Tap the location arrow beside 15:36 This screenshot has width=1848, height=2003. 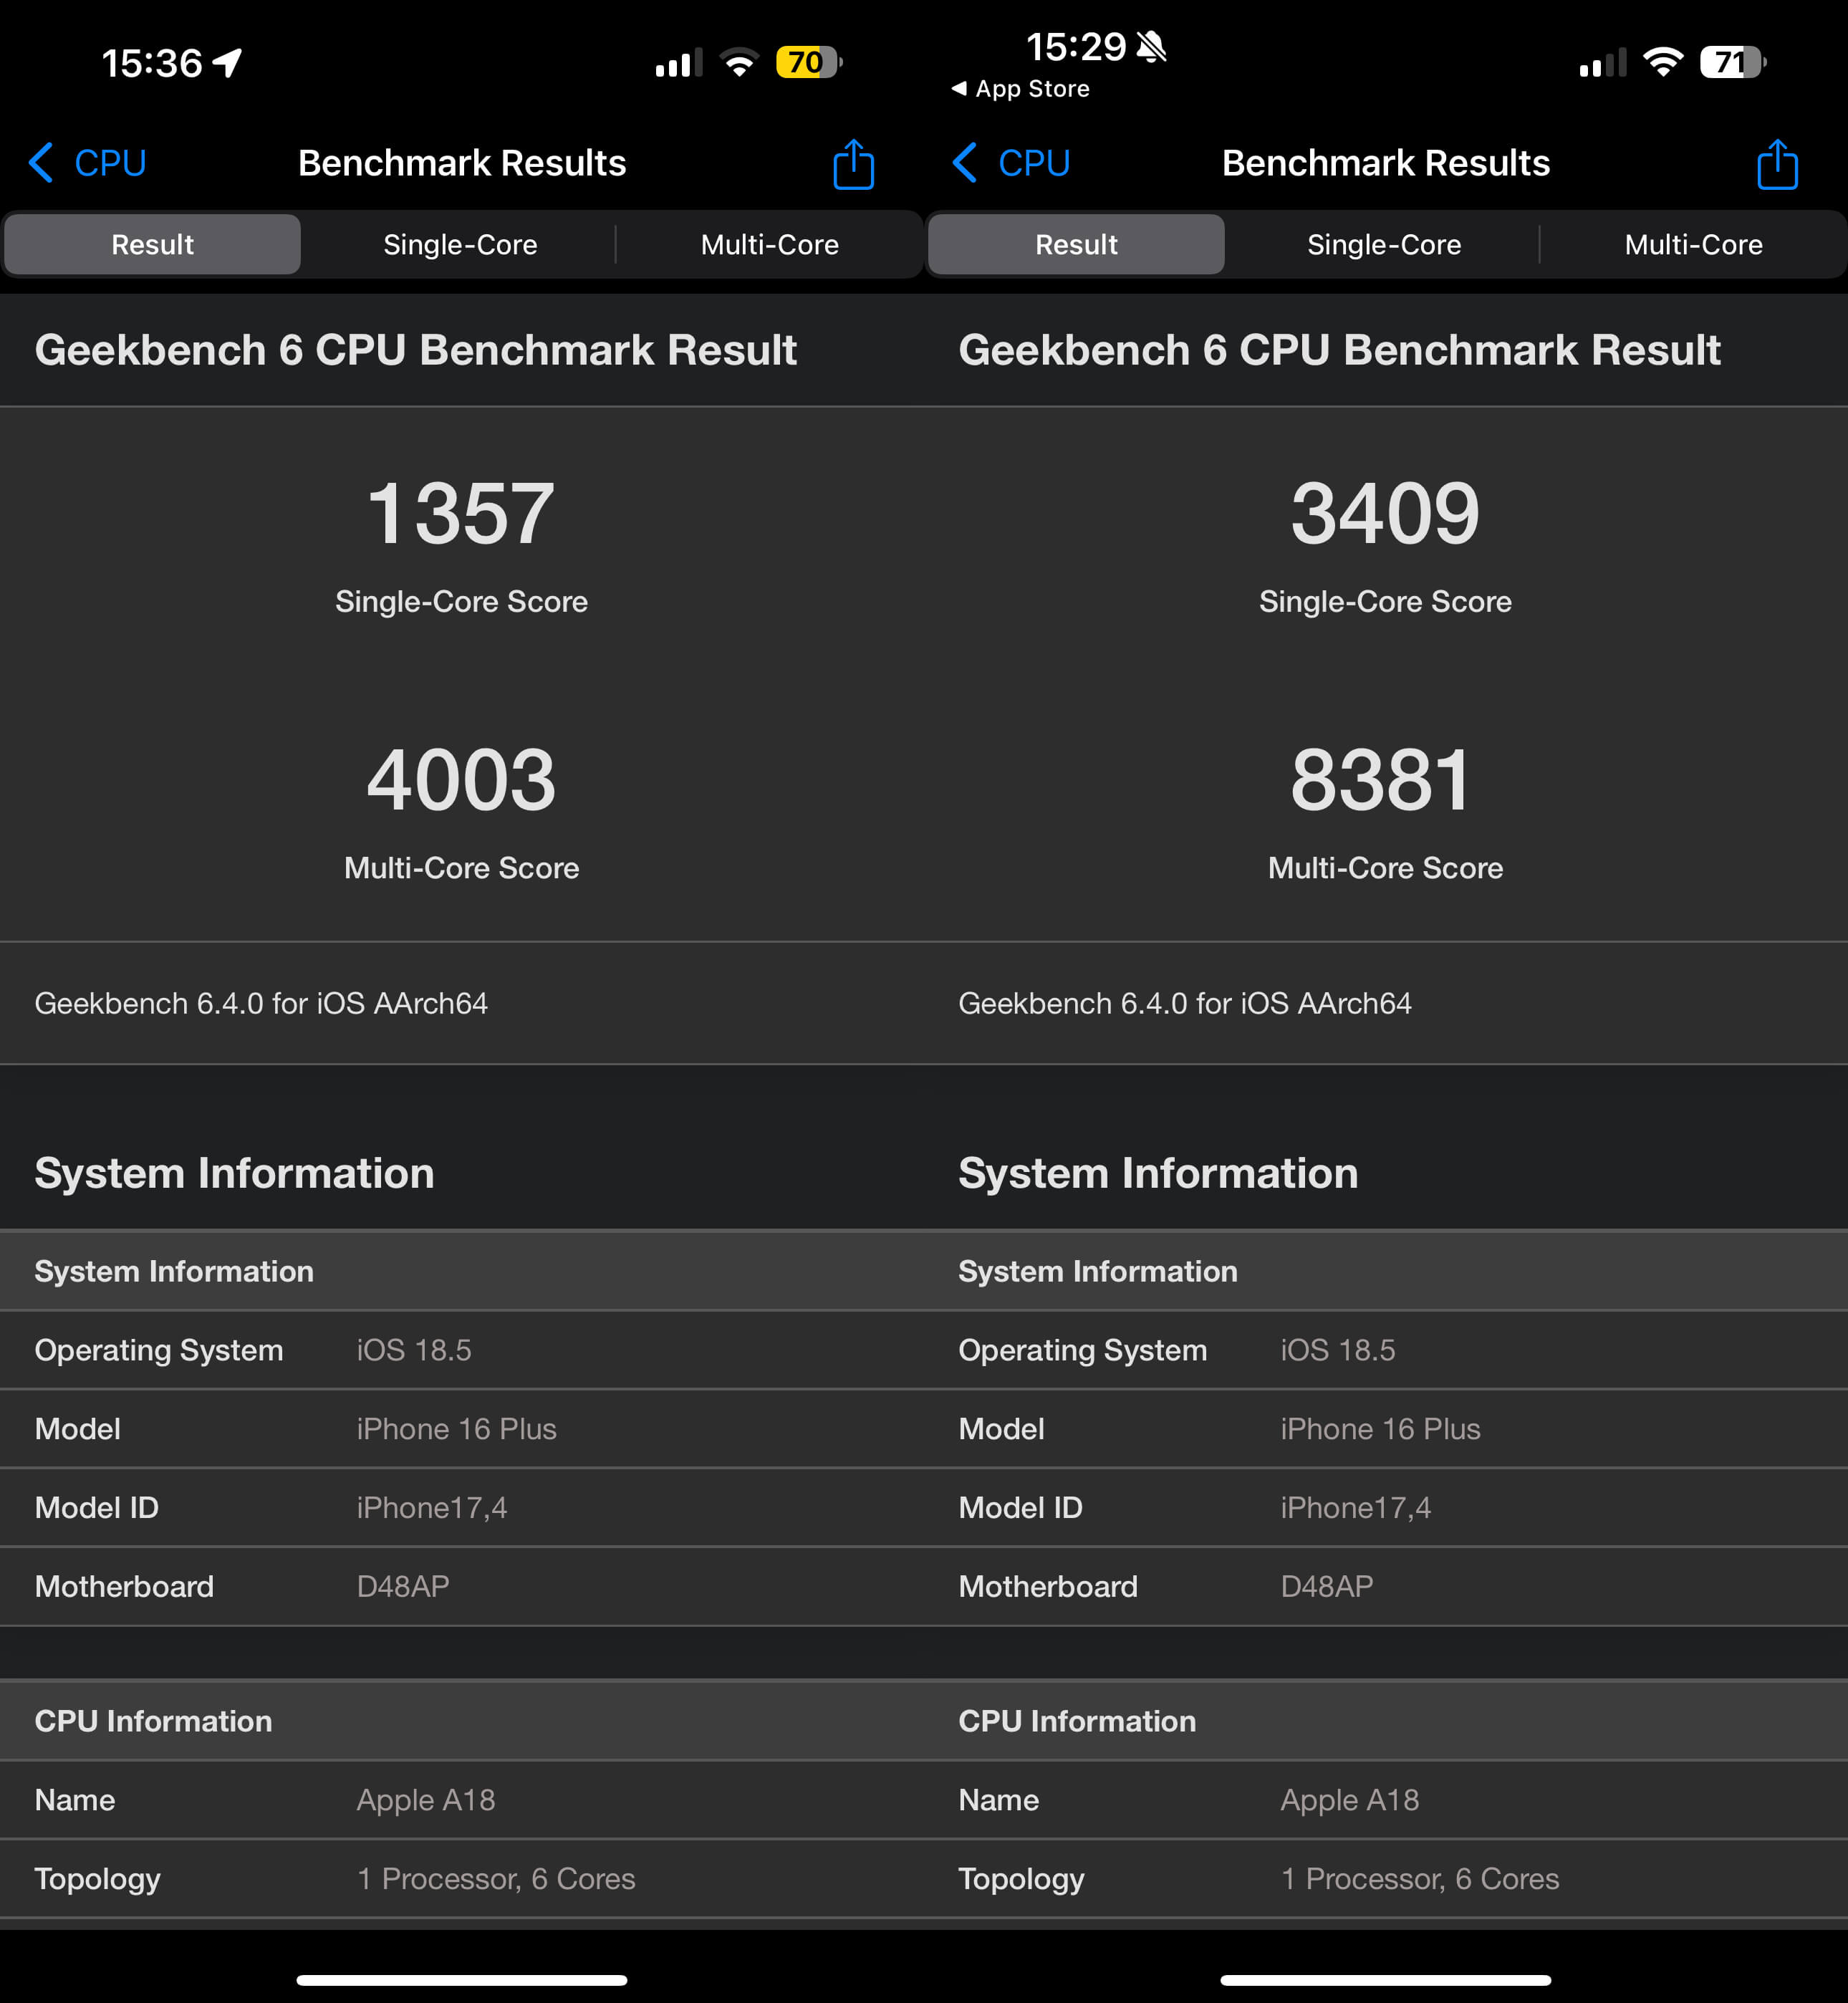click(x=228, y=63)
